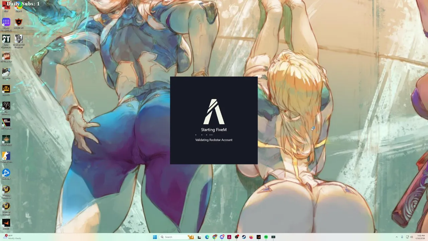
Task: Select the Dispatch desktop shortcut
Action: click(6, 74)
